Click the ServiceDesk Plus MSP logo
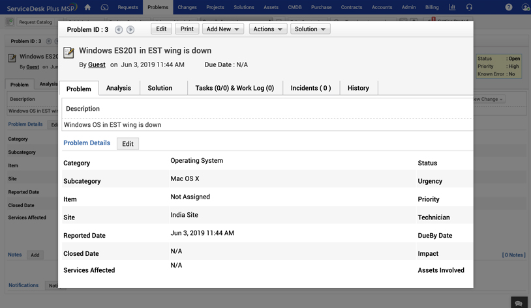Screen dimensions: 531x308 click(x=42, y=7)
